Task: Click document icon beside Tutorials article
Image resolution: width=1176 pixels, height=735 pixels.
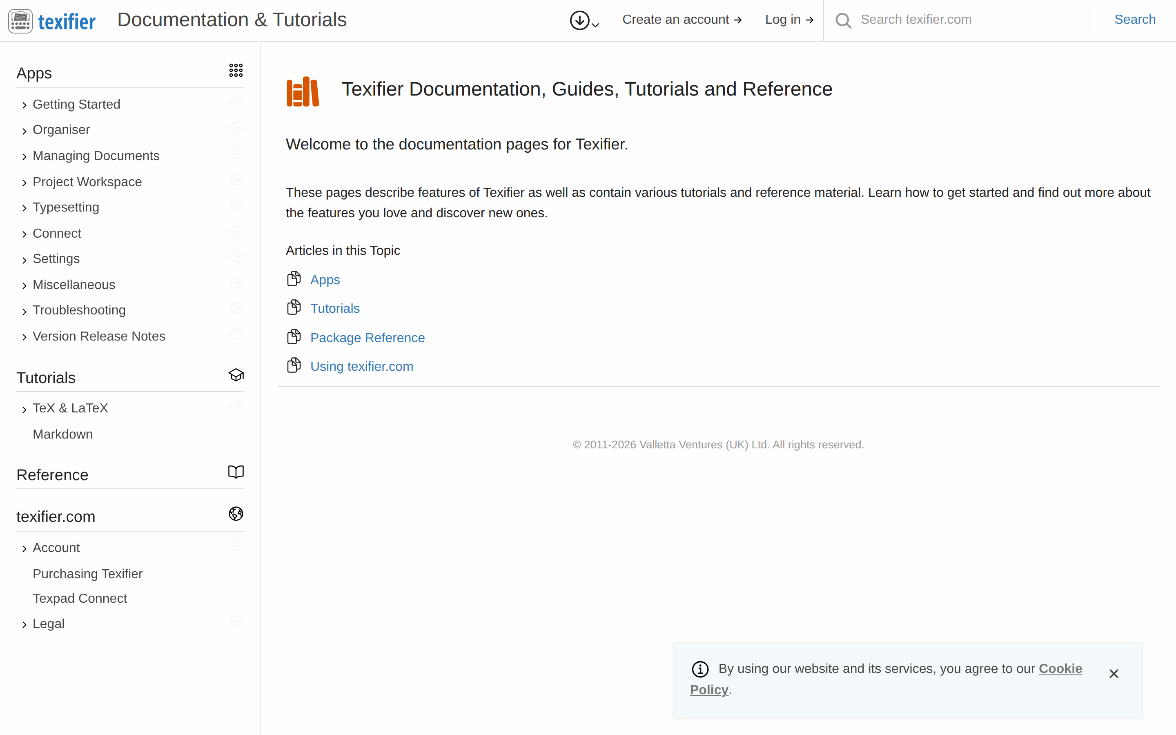Action: 294,308
